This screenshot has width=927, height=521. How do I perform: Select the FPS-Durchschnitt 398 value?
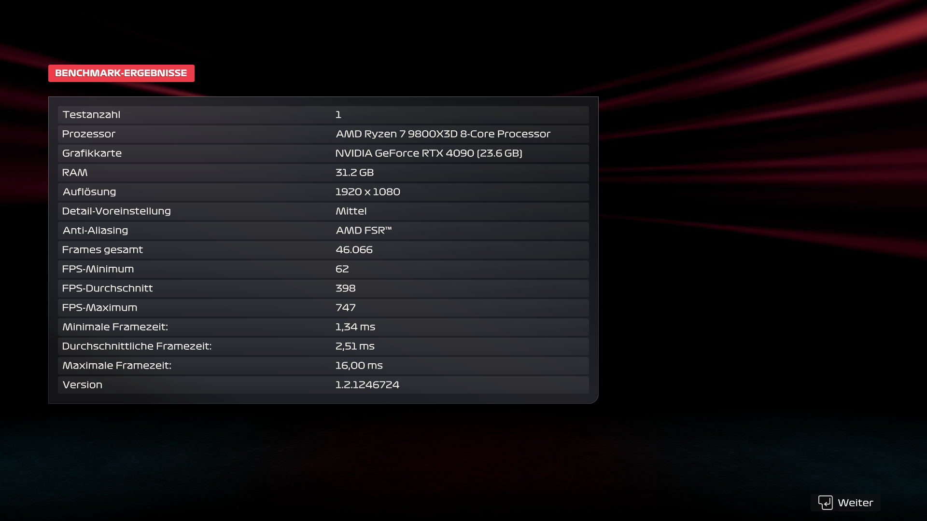coord(345,288)
